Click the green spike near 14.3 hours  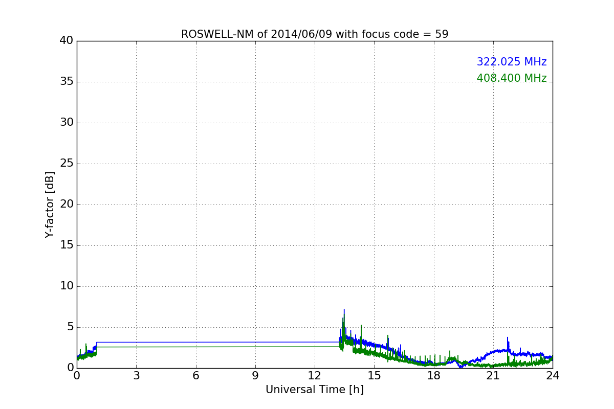[361, 337]
